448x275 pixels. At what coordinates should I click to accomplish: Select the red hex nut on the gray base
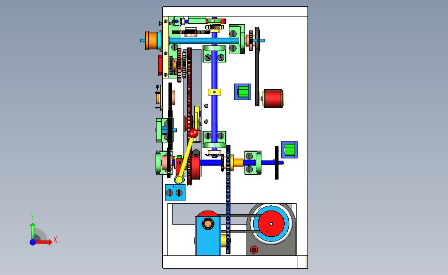(254, 250)
